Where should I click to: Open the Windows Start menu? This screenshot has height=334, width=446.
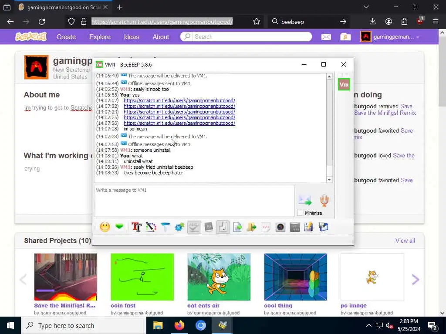(10, 325)
